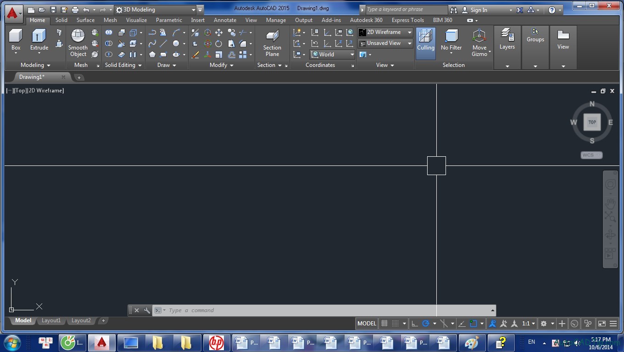
Task: Select the Spline fit tool in Draw panel
Action: coord(152,44)
